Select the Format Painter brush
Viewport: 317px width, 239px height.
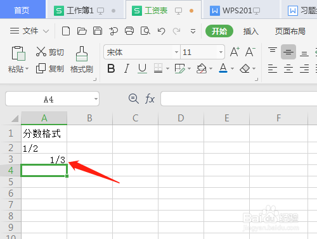(x=82, y=59)
